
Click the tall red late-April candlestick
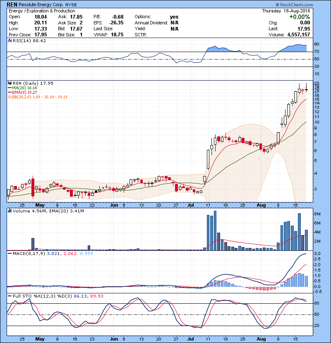33,187
